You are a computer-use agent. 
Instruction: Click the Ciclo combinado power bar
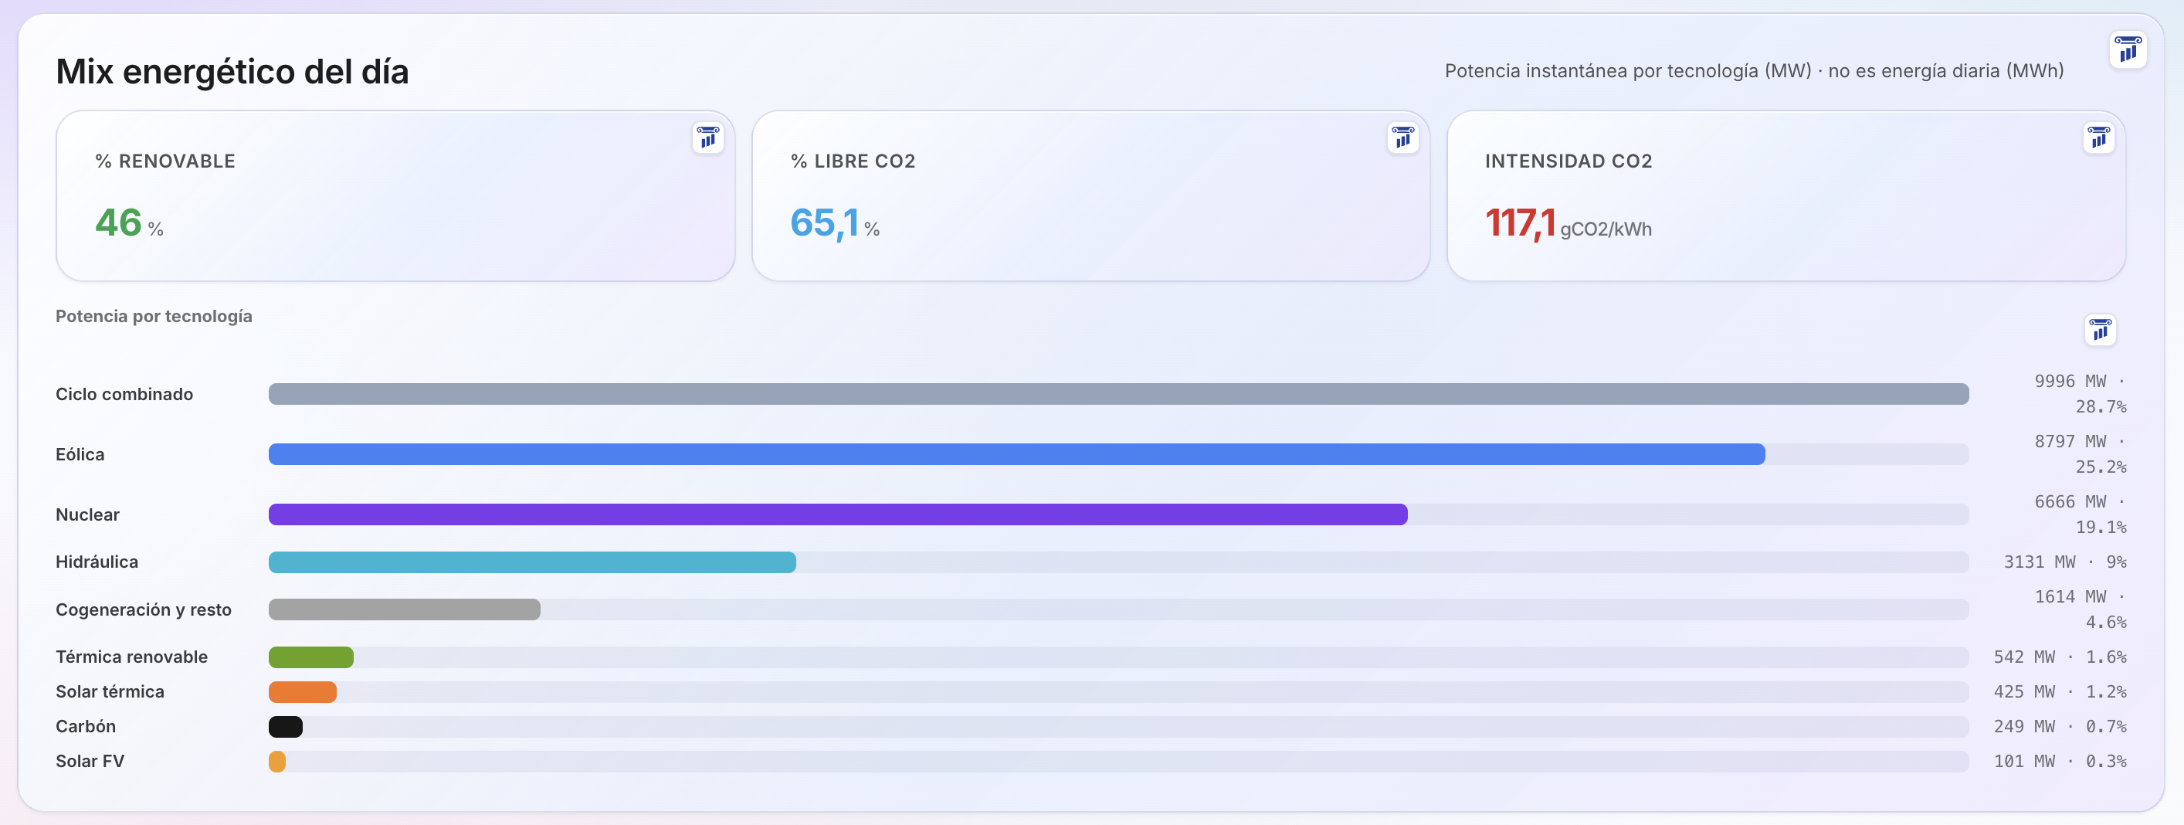pos(1118,394)
